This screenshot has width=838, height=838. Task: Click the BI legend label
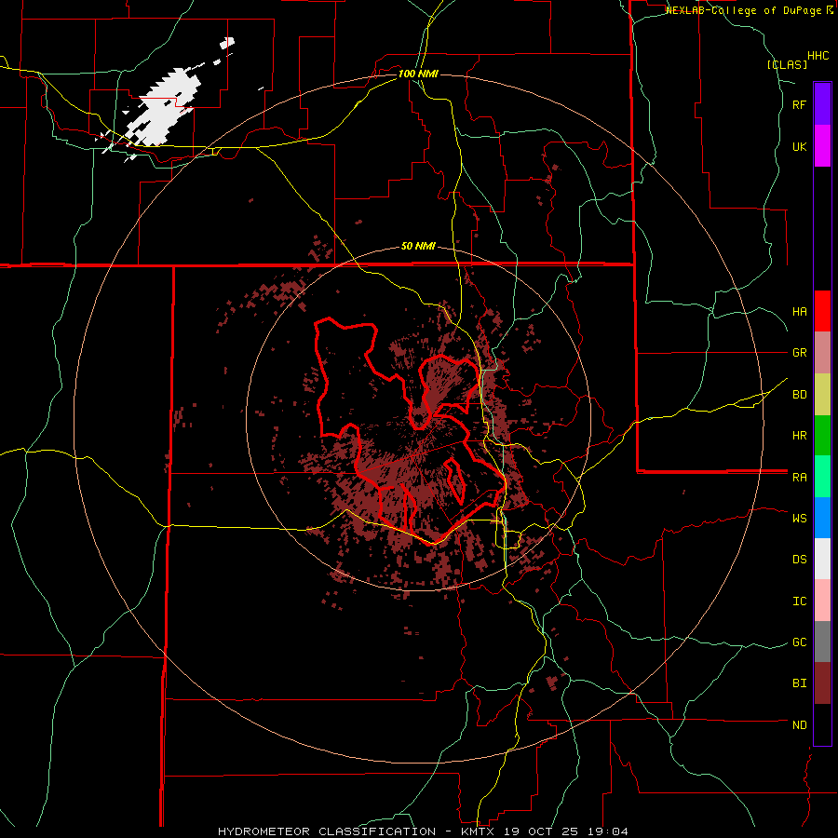click(x=800, y=683)
